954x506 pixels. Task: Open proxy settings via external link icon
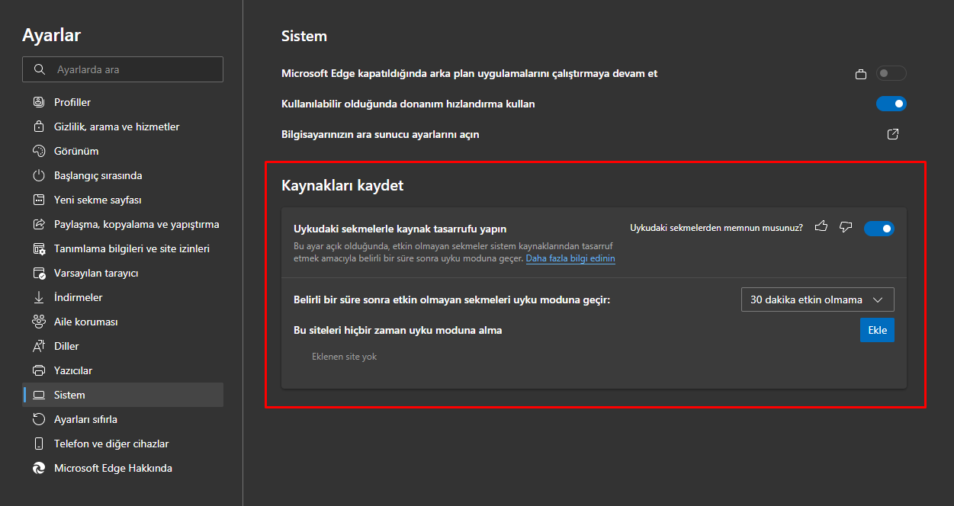892,133
